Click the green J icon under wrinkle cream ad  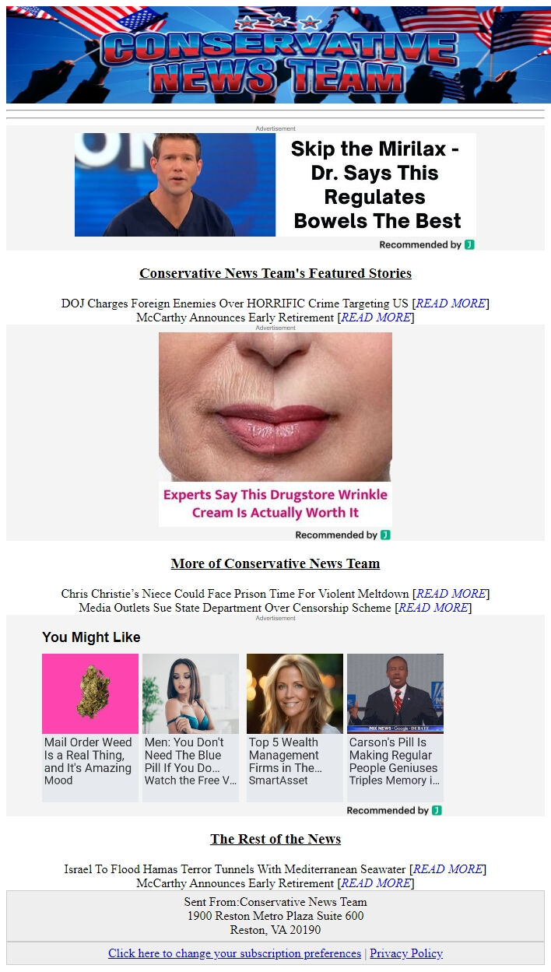[385, 535]
